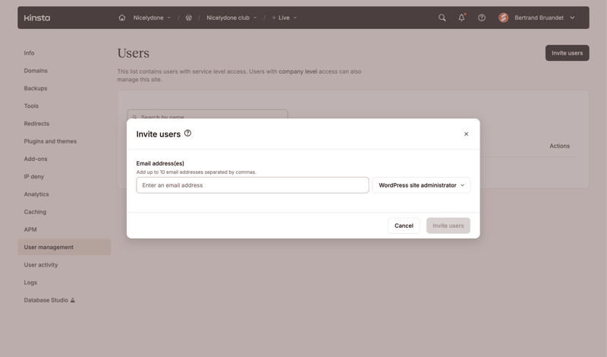Click the top-right Invite users page button
607x357 pixels.
pyautogui.click(x=567, y=53)
